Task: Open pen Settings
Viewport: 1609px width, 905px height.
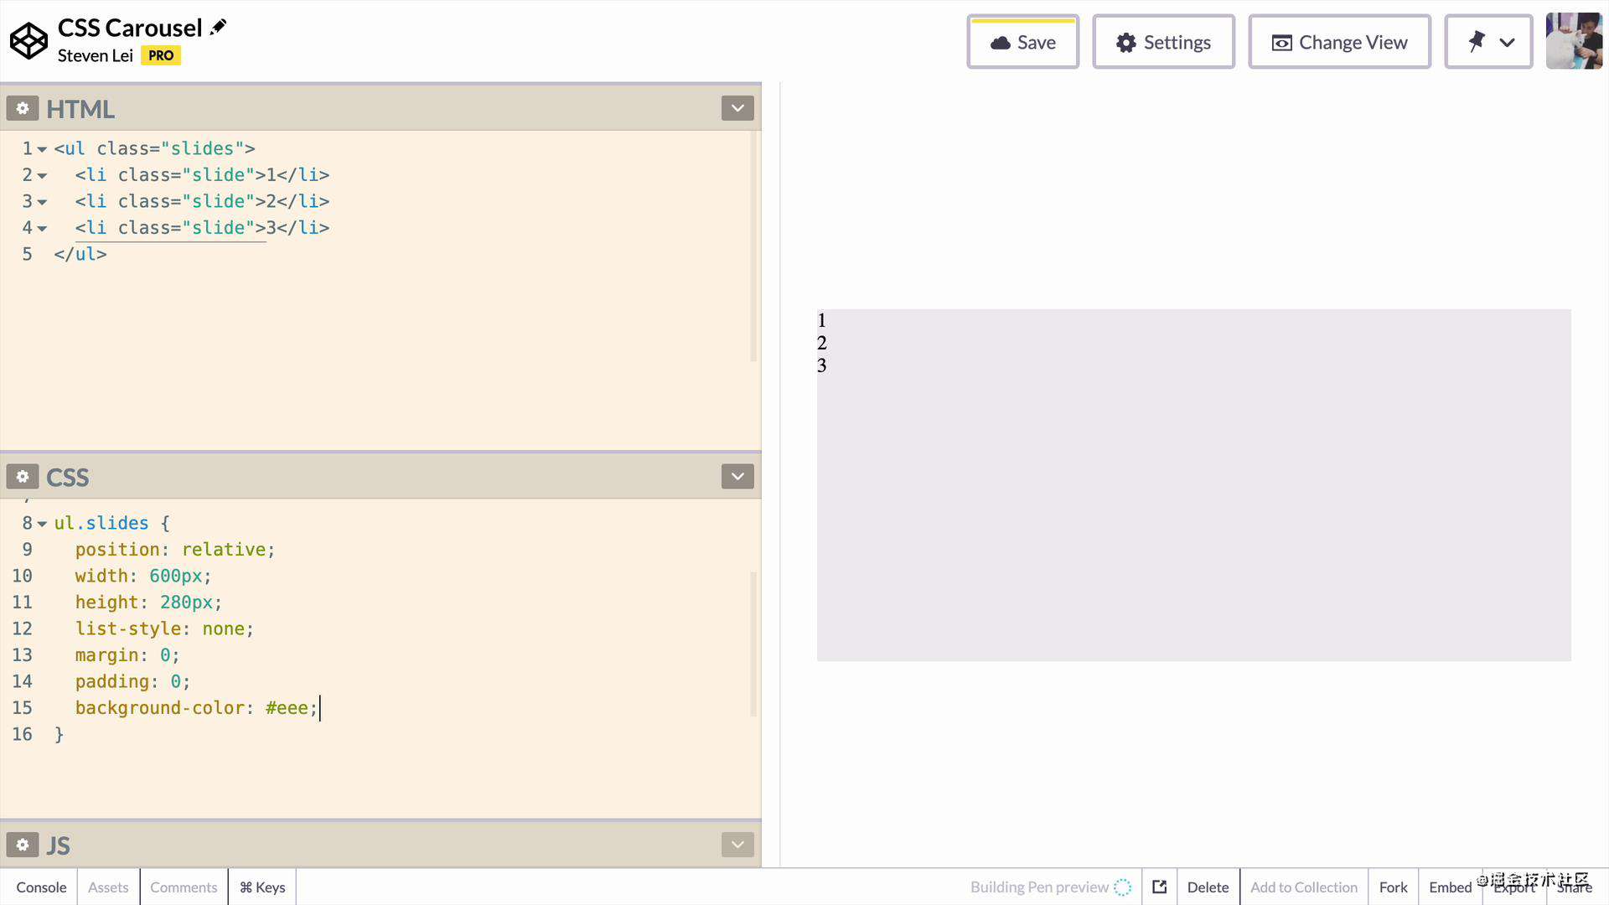Action: (1164, 42)
